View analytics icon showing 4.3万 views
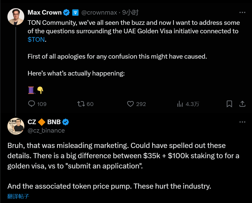Viewport: 252px width, 203px height. pos(180,104)
